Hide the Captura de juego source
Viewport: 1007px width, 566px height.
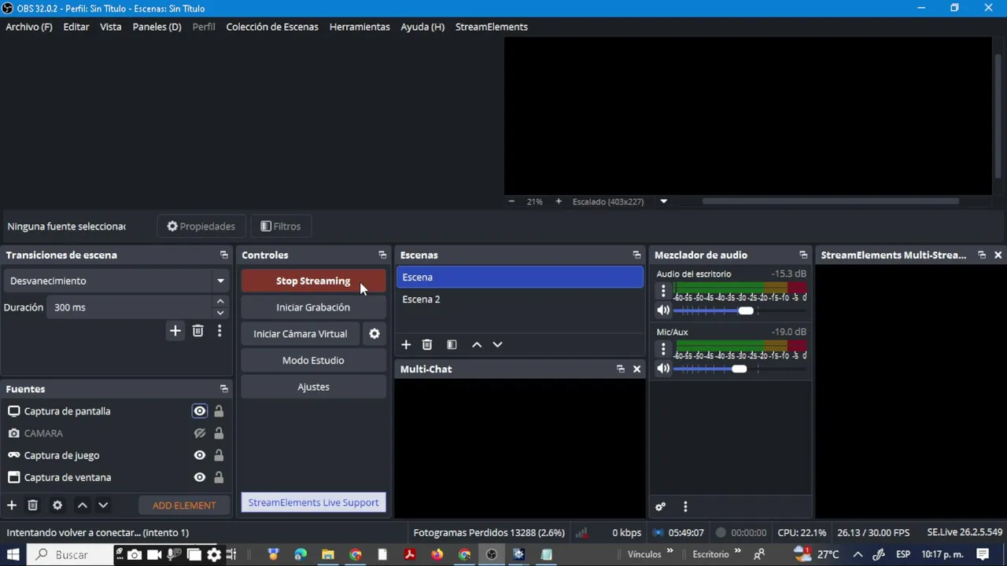200,455
